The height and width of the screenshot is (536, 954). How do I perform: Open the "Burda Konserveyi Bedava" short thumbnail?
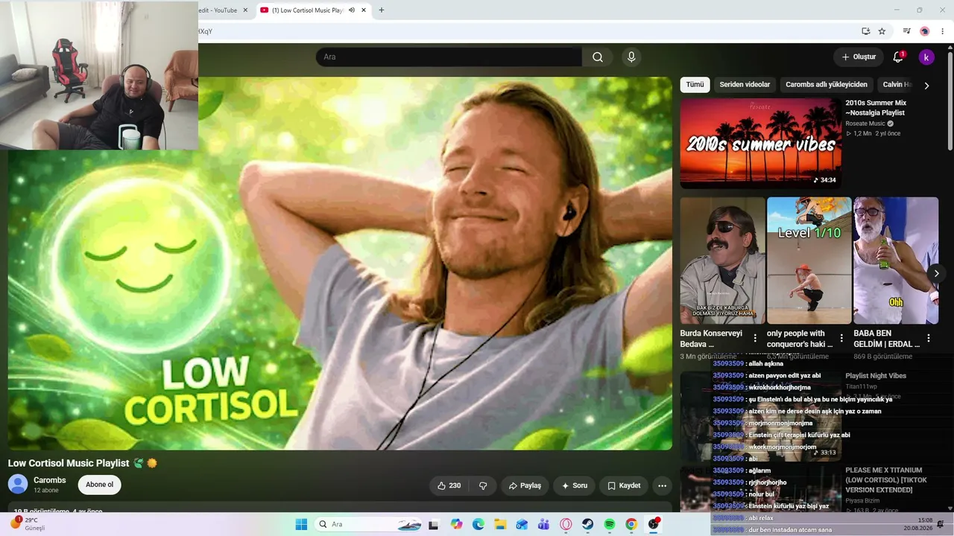[x=722, y=261]
